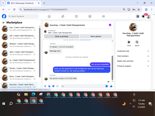Image resolution: width=155 pixels, height=116 pixels.
Task: Open notifications bell with 20+ badge
Action: 143,16
